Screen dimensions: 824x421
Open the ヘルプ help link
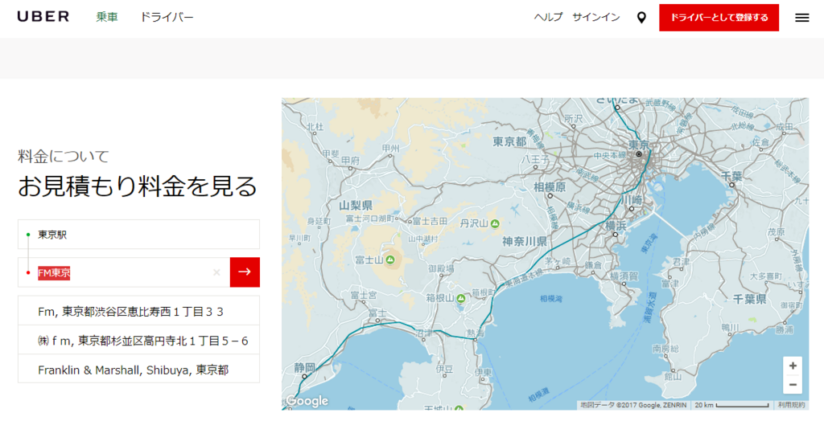[548, 18]
